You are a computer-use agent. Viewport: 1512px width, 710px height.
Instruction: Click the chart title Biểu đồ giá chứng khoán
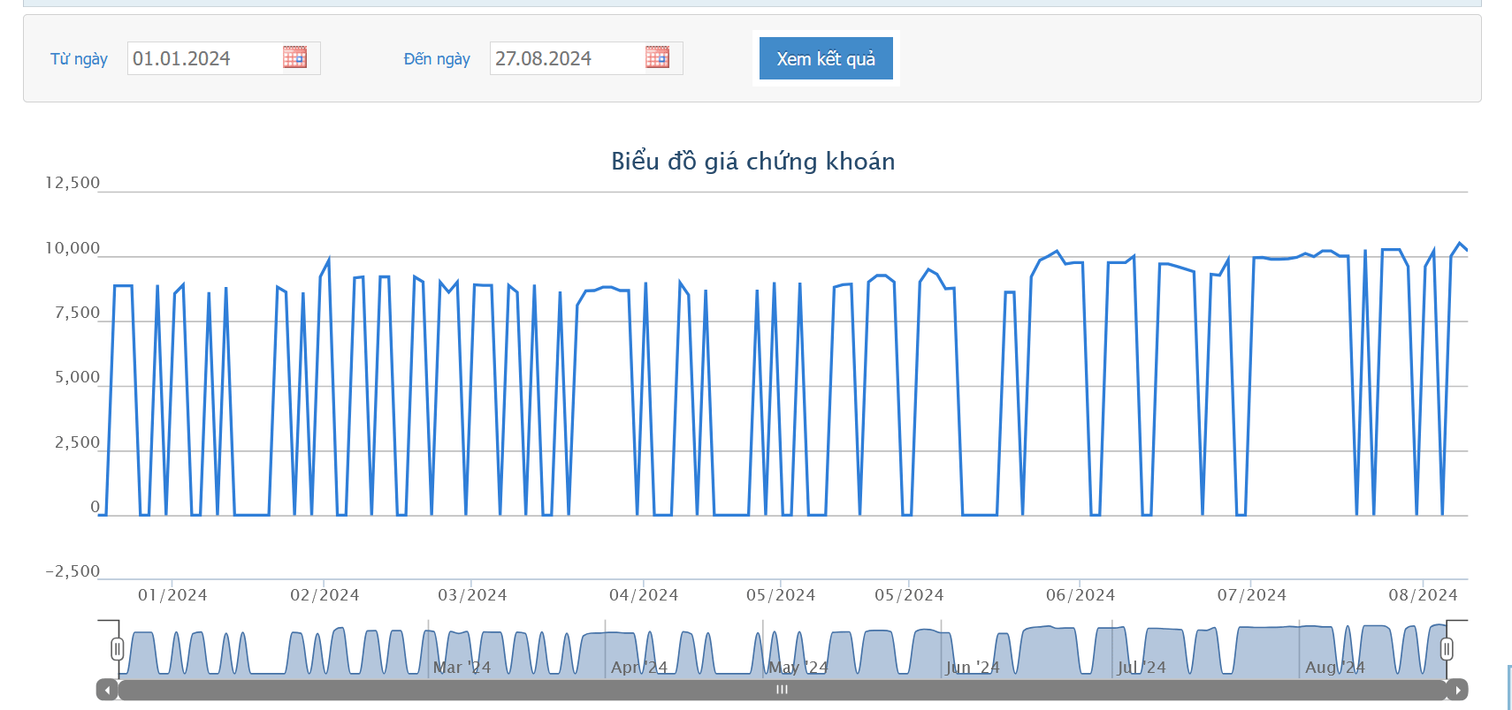(x=752, y=161)
